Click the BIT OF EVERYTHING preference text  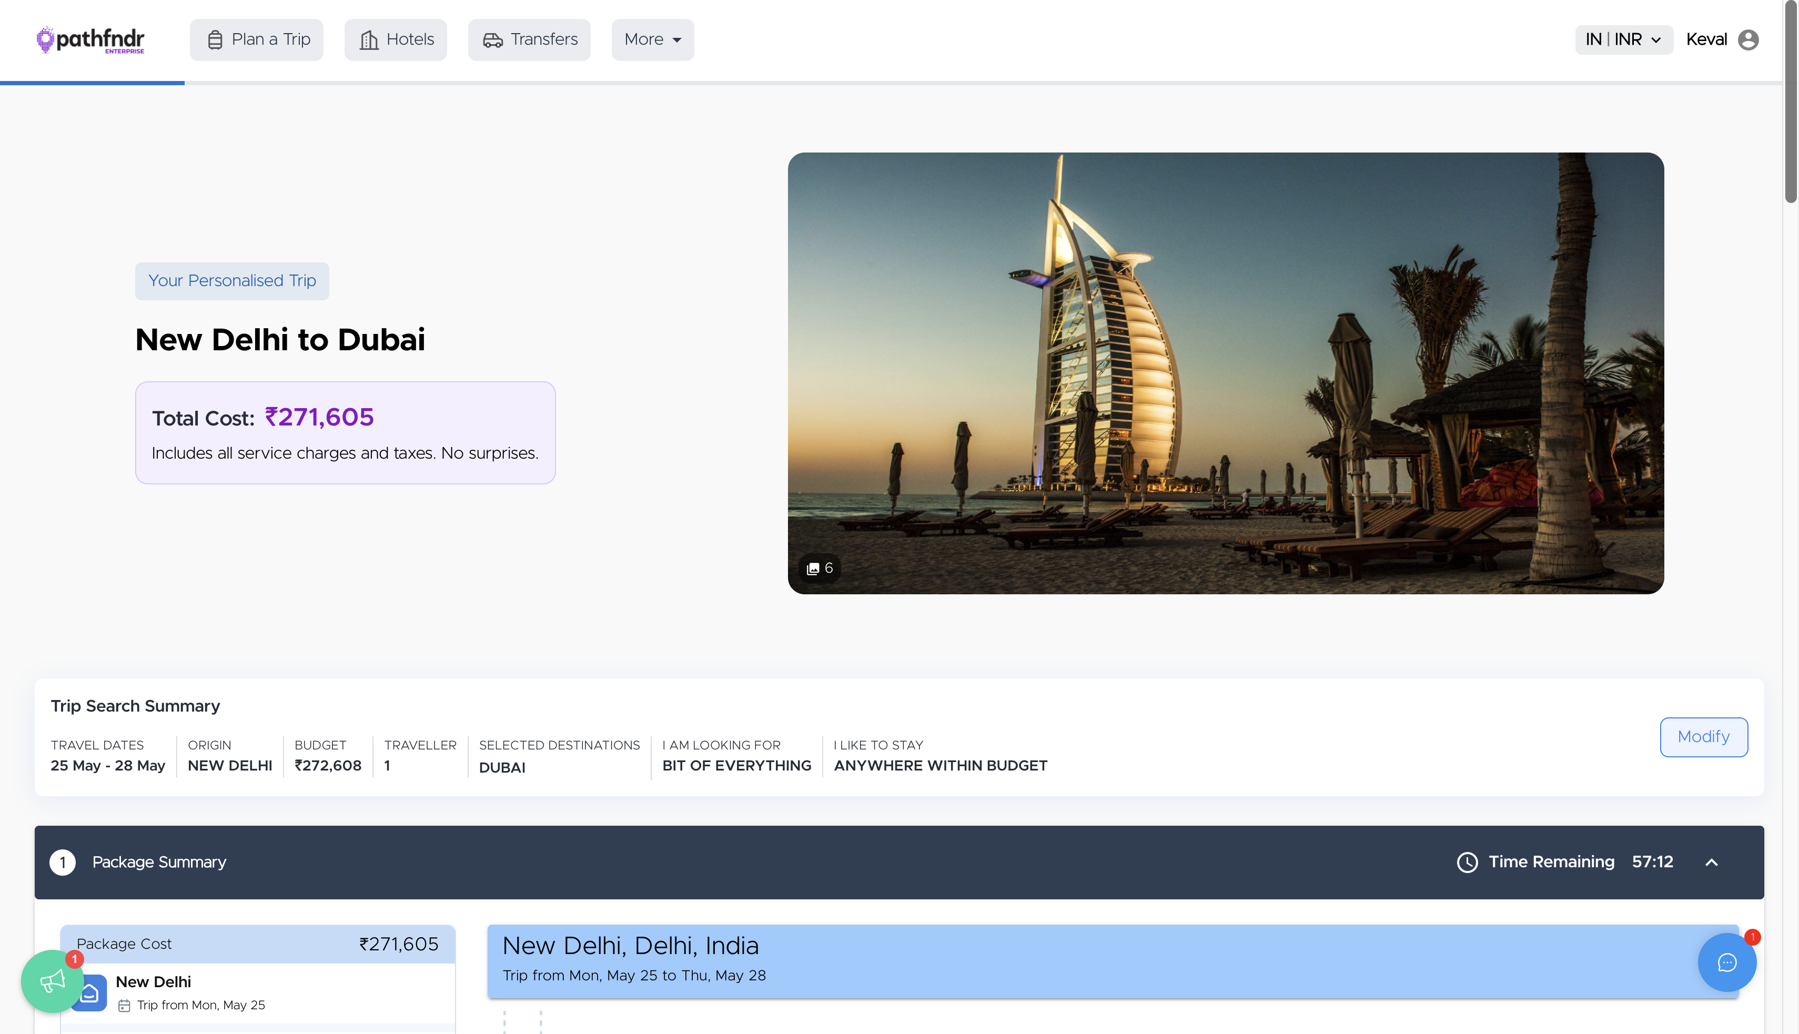coord(736,766)
